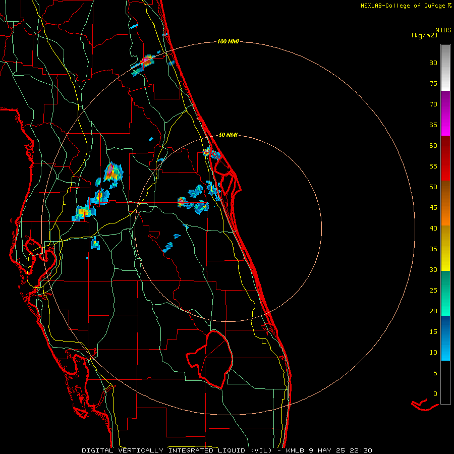Click the 100 NMI range ring label

click(x=228, y=42)
